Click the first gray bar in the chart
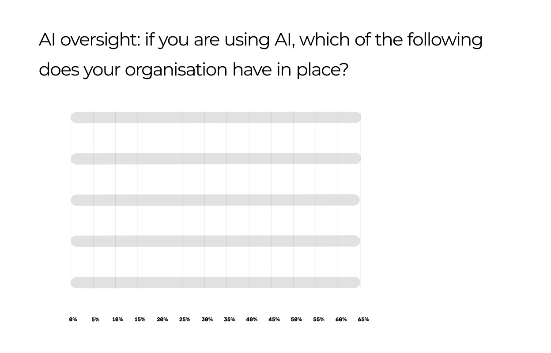551x353 pixels. (215, 117)
